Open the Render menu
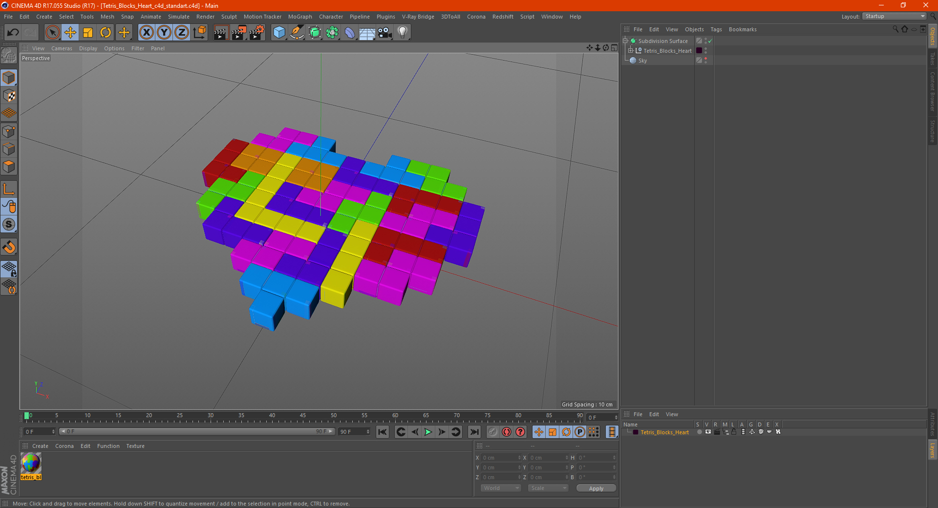The width and height of the screenshot is (938, 508). [205, 17]
